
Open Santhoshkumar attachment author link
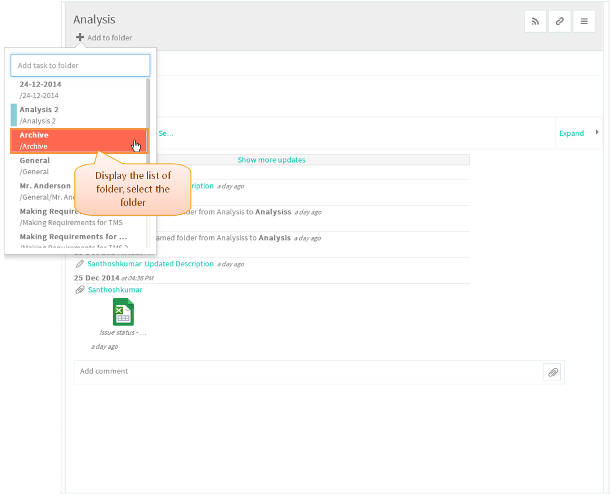pyautogui.click(x=115, y=290)
